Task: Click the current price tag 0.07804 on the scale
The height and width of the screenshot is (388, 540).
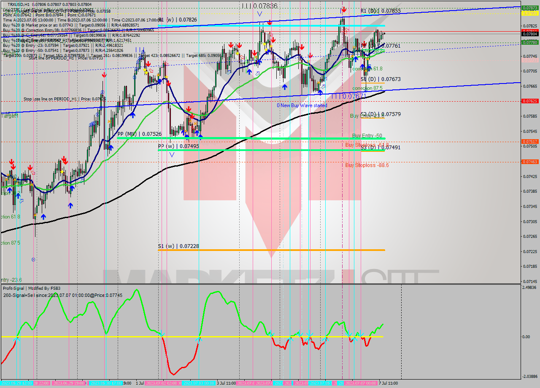Action: point(529,34)
